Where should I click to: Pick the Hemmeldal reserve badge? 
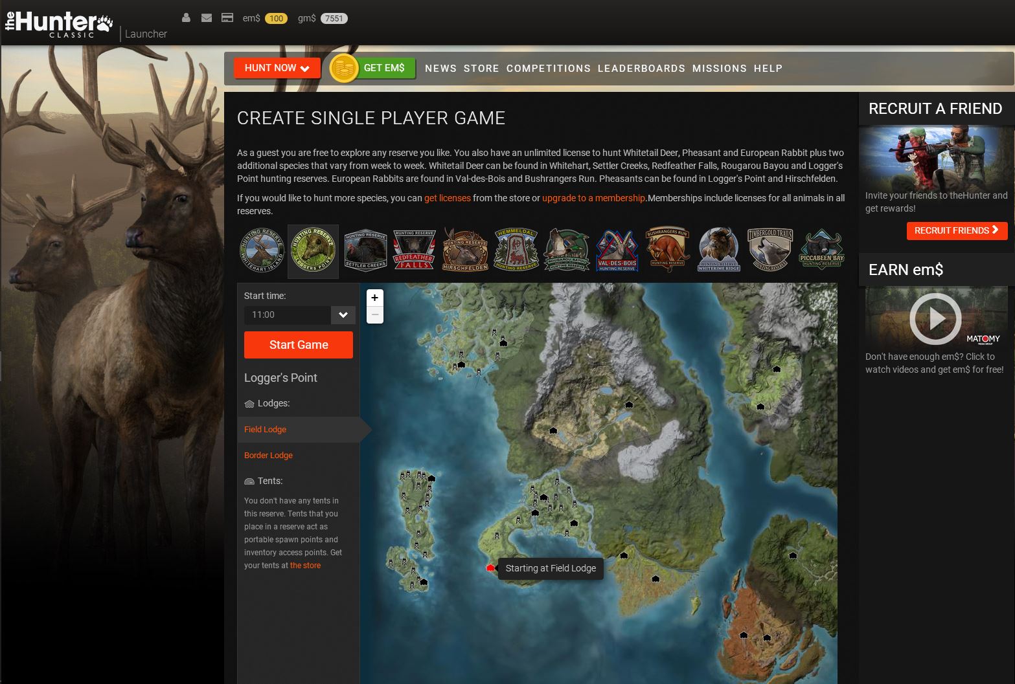[516, 250]
